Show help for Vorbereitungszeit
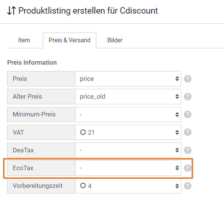The height and width of the screenshot is (203, 224). (188, 186)
